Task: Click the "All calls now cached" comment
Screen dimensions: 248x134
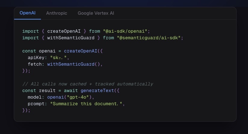Action: pos(88,84)
